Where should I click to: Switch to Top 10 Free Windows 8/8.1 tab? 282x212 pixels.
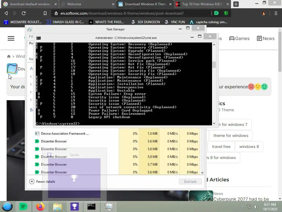202,4
